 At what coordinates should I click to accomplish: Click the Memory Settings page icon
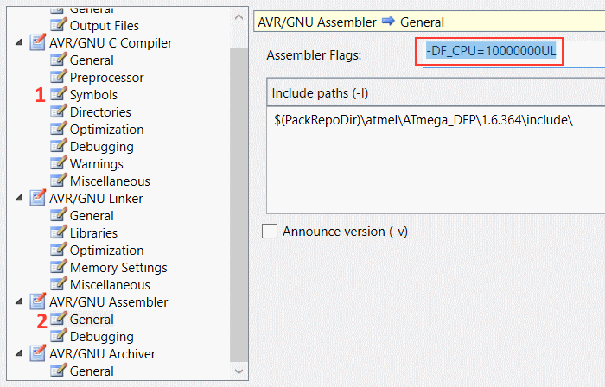coord(59,268)
